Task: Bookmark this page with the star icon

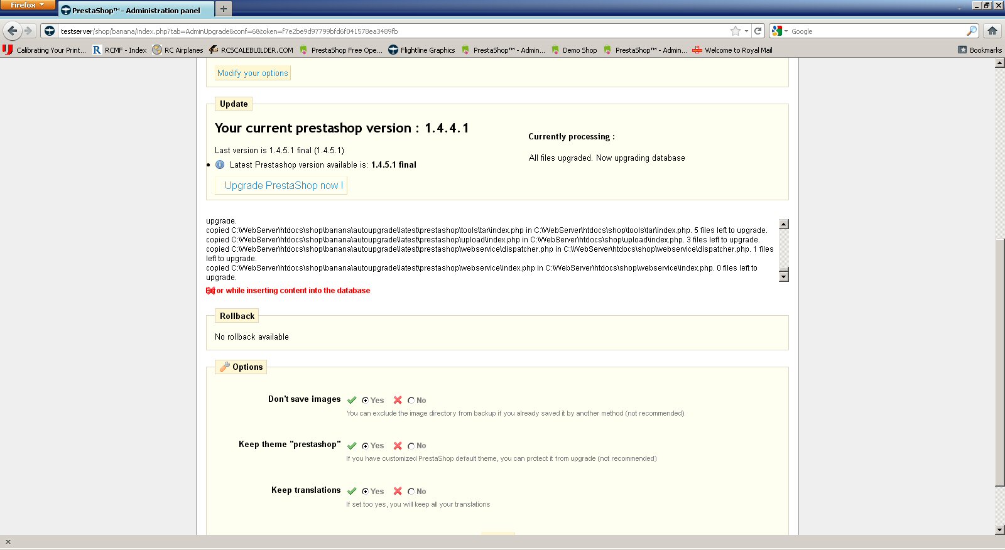Action: [736, 31]
